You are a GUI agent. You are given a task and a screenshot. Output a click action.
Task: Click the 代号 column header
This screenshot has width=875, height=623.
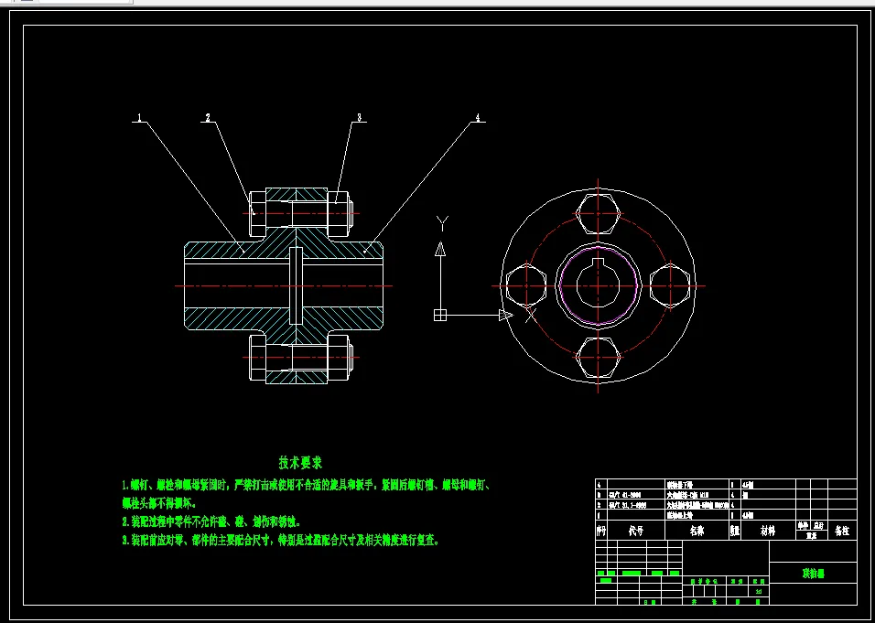(x=636, y=531)
